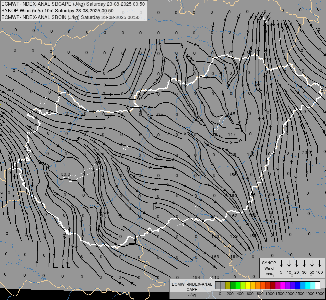The image size is (326, 300).
Task: Click the 1000 label on CAPE scale
Action: tap(270, 294)
